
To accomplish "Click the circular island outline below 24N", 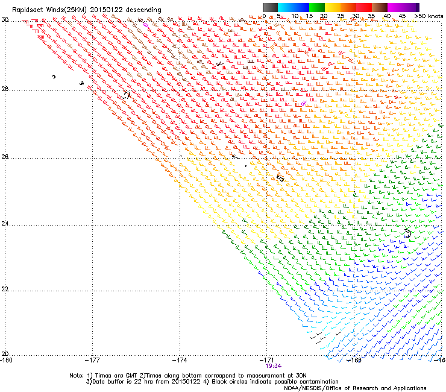I will click(x=408, y=233).
